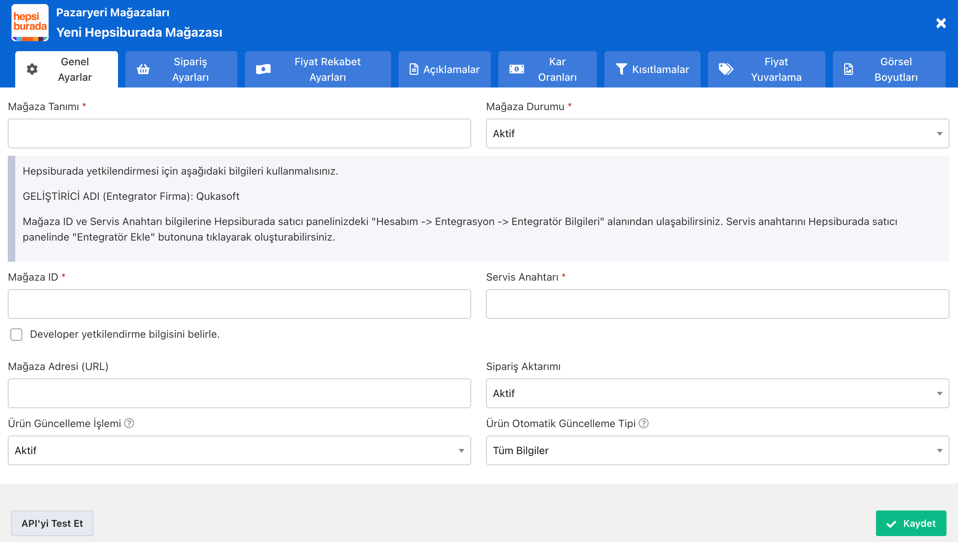Viewport: 958px width, 542px height.
Task: Switch to the Açıklamalar tab
Action: (444, 69)
